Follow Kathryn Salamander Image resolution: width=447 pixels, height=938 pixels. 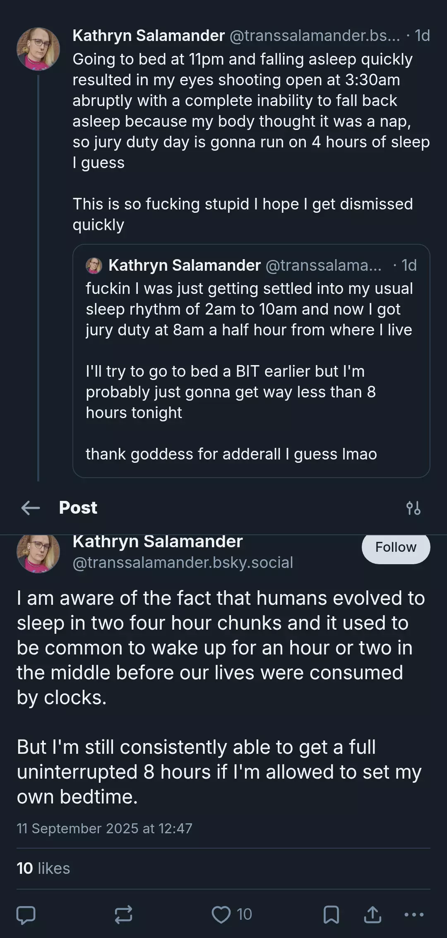(x=396, y=547)
